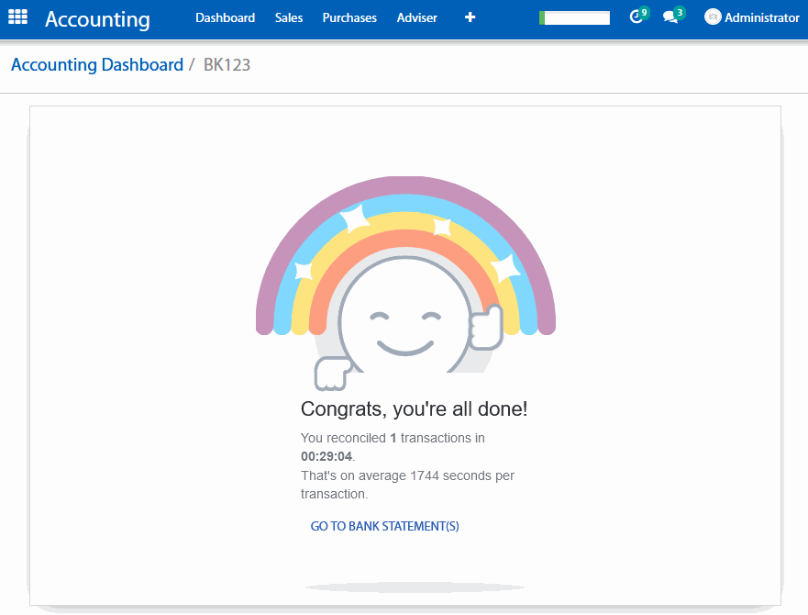
Task: Click the thumbs-up hand icon
Action: click(487, 328)
